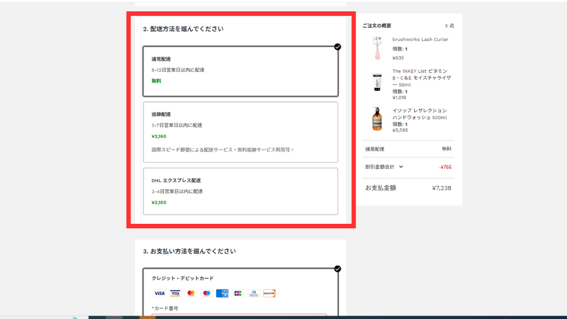Click the Mastercard logo
This screenshot has width=567, height=319.
coord(191,294)
